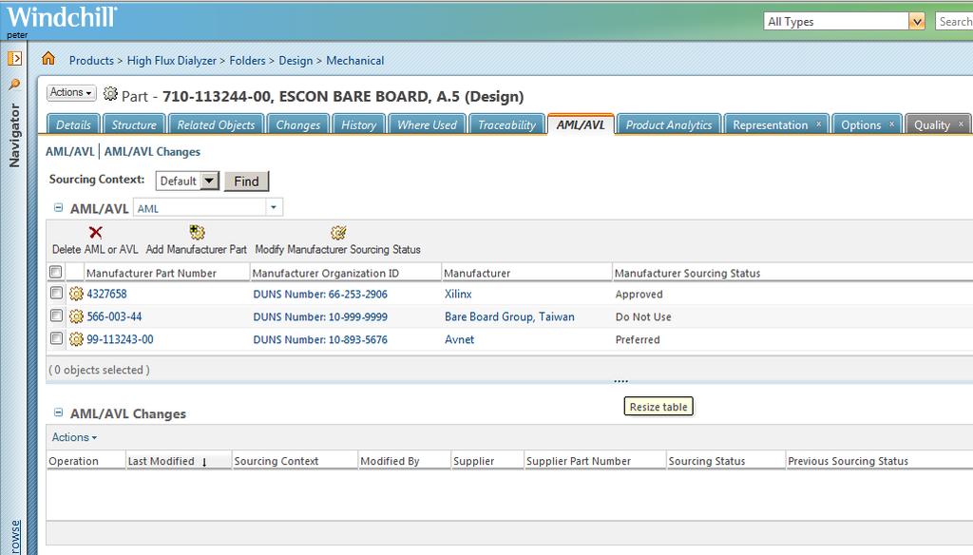Click the Find button
This screenshot has height=555, width=973.
(246, 182)
